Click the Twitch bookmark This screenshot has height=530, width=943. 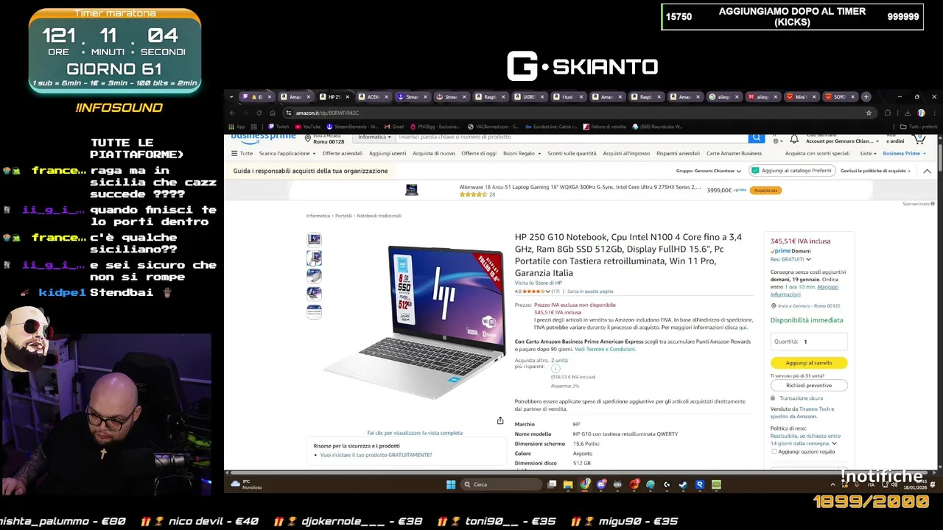click(x=279, y=127)
